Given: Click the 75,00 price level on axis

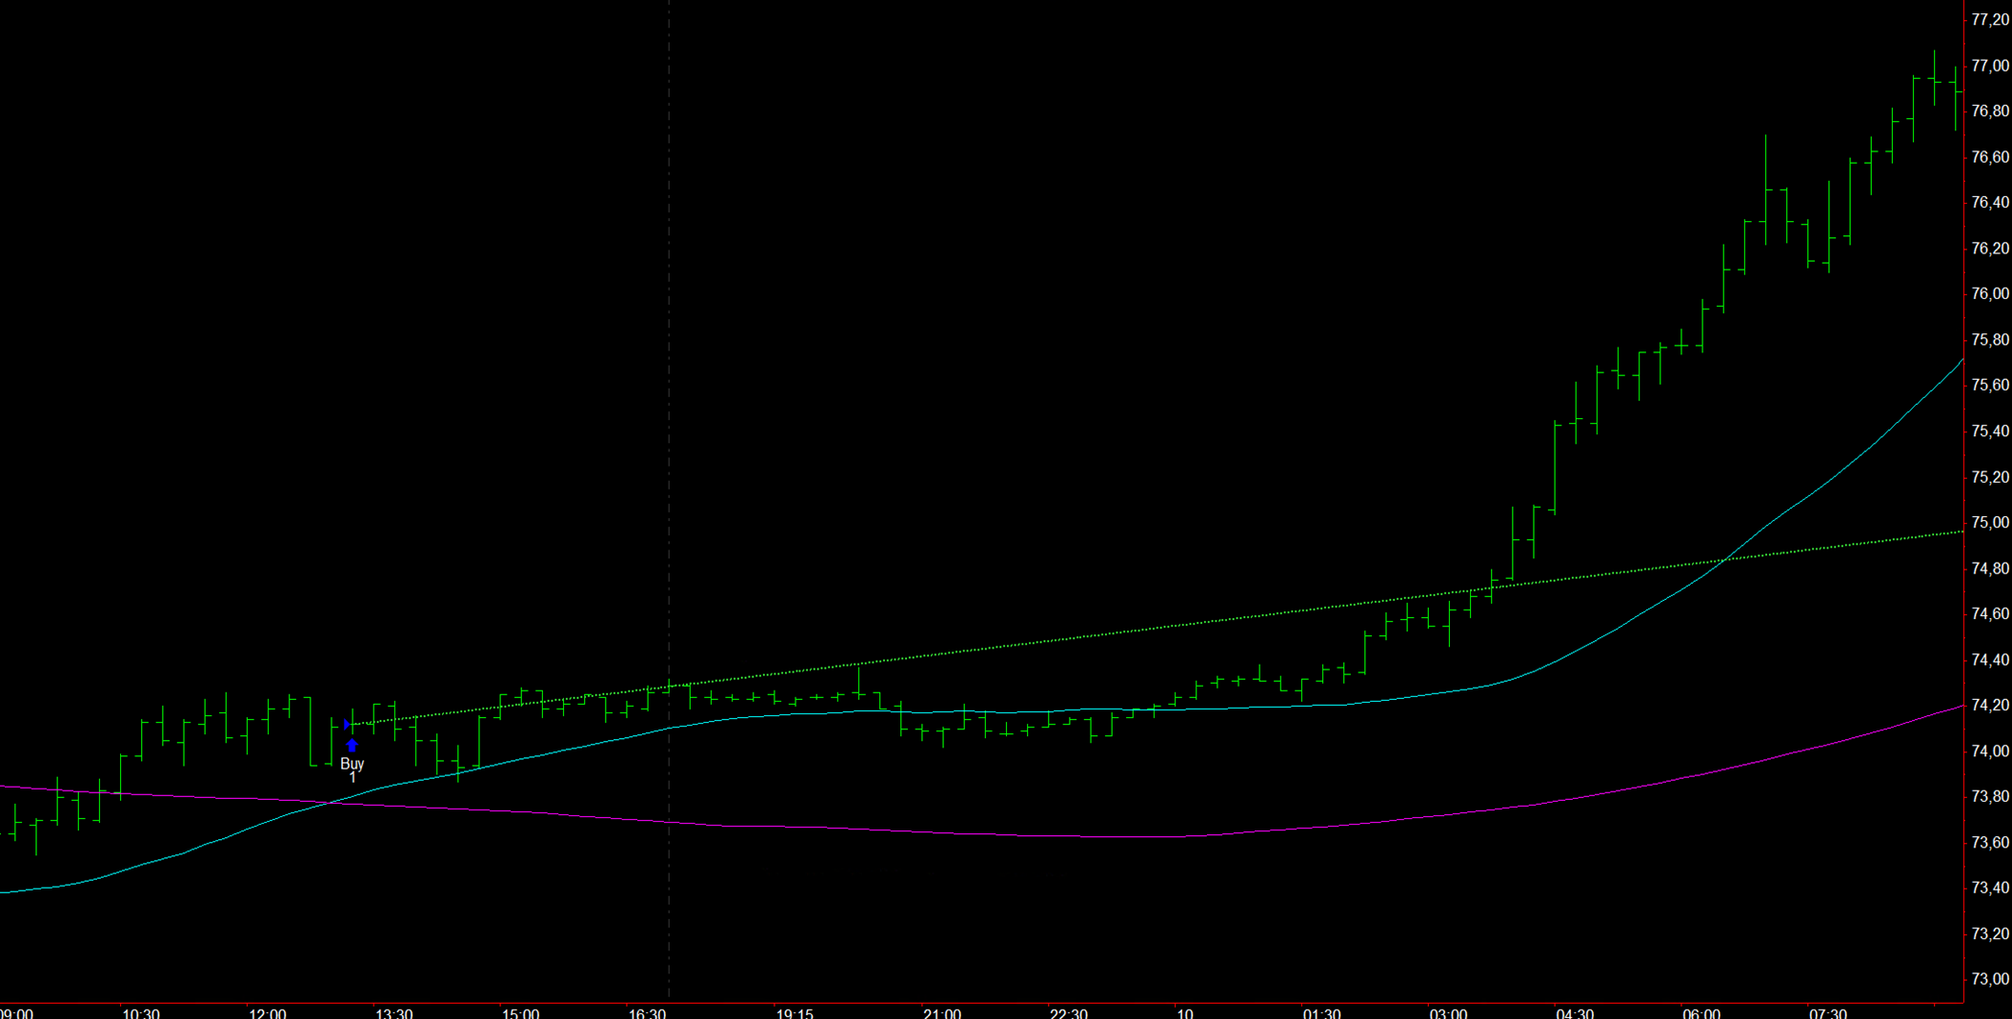Looking at the screenshot, I should pyautogui.click(x=1990, y=523).
